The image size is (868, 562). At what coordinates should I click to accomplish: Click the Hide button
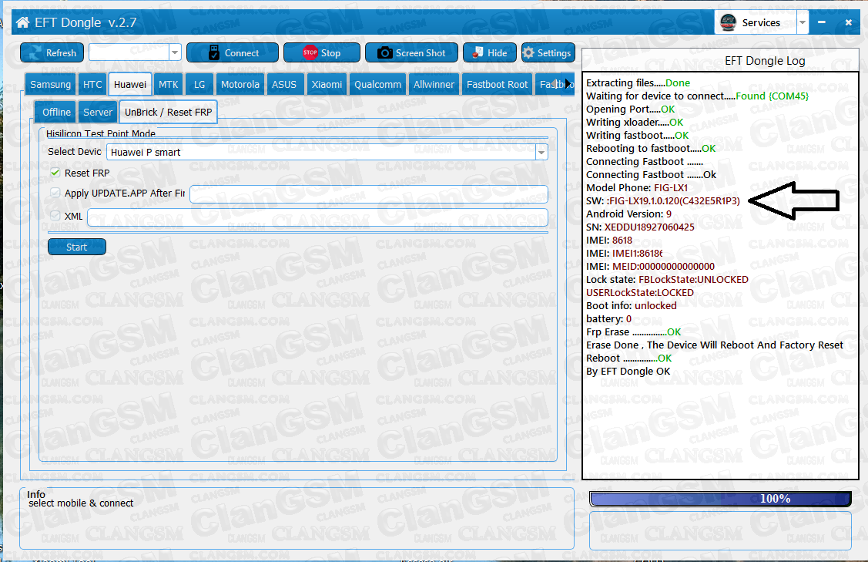488,52
